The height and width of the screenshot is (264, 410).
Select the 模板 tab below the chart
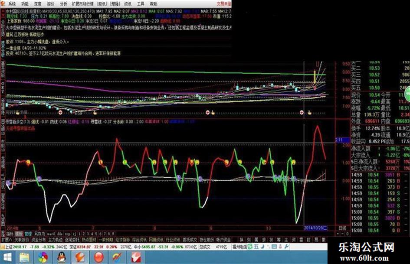pos(19,234)
